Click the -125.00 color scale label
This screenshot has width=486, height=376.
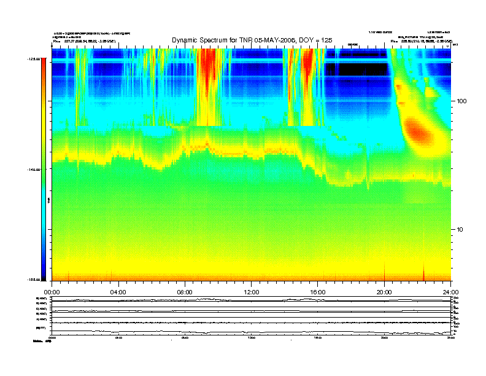pos(34,58)
